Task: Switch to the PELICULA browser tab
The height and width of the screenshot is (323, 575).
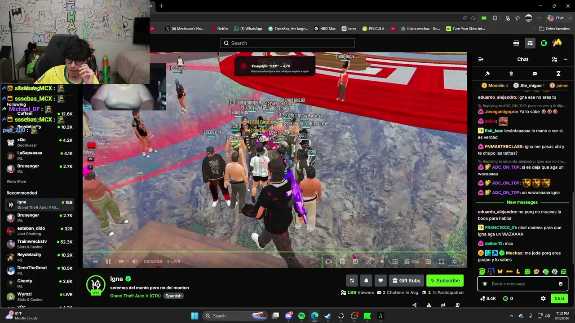Action: [x=373, y=29]
